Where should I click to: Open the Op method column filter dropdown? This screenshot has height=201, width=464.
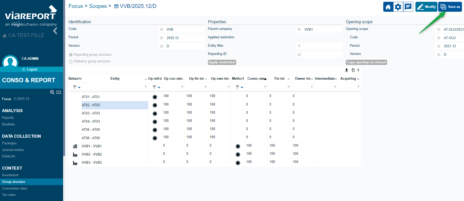click(156, 87)
